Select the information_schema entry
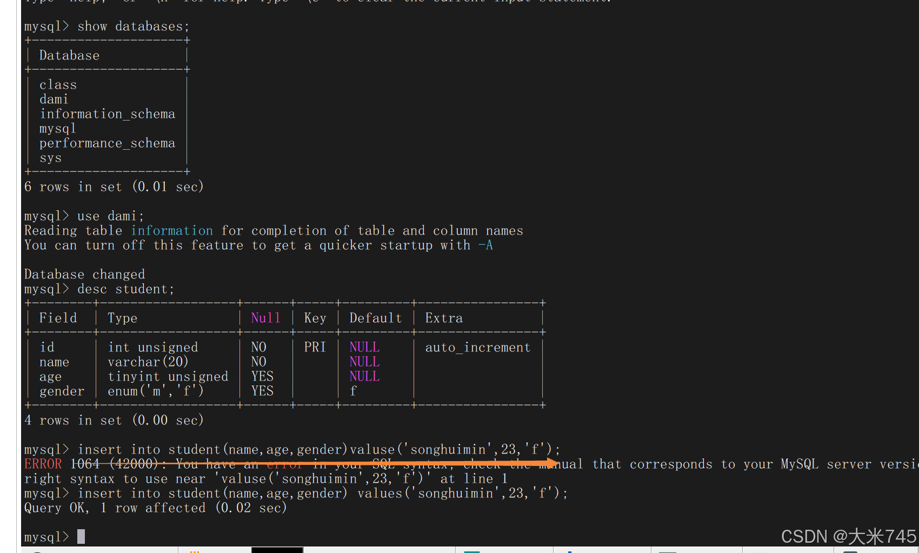Image resolution: width=919 pixels, height=553 pixels. pos(107,114)
